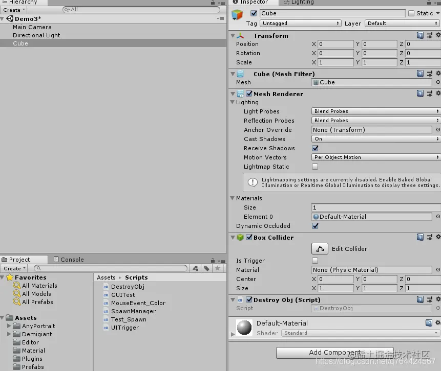This screenshot has height=371, width=441.
Task: Search by type icon in Project toolbar
Action: click(x=196, y=268)
